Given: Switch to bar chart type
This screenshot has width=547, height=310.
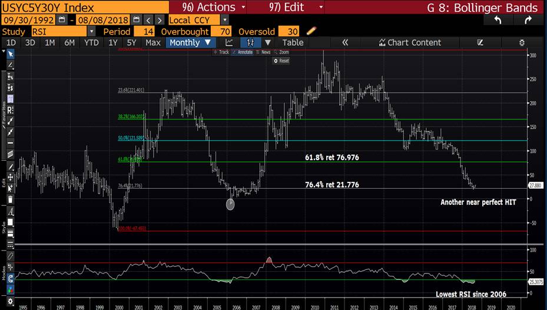Looking at the screenshot, I should (250, 42).
